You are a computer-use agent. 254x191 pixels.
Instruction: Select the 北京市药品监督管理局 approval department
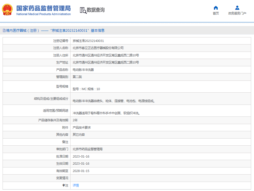tap(88, 149)
